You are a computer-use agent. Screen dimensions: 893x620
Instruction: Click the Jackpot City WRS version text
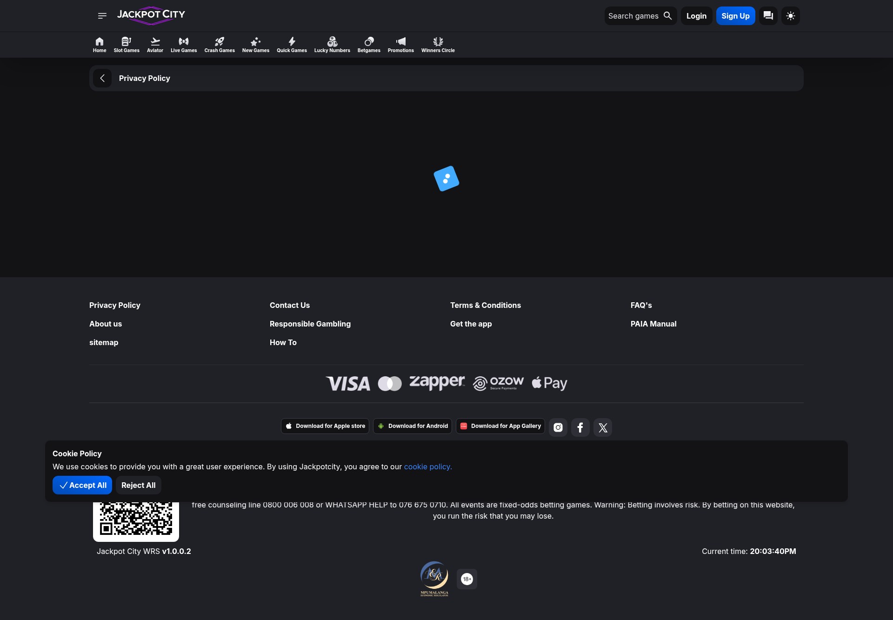click(x=144, y=551)
